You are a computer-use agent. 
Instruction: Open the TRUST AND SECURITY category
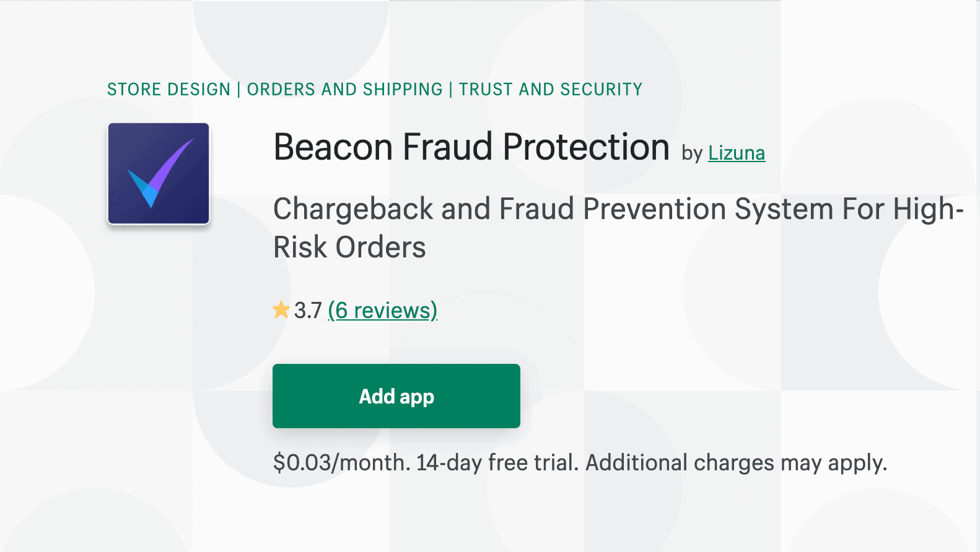click(550, 89)
